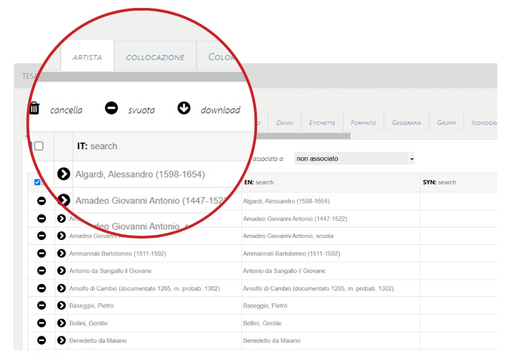Remove Arnolfo di Cambio with minus icon

pyautogui.click(x=42, y=288)
